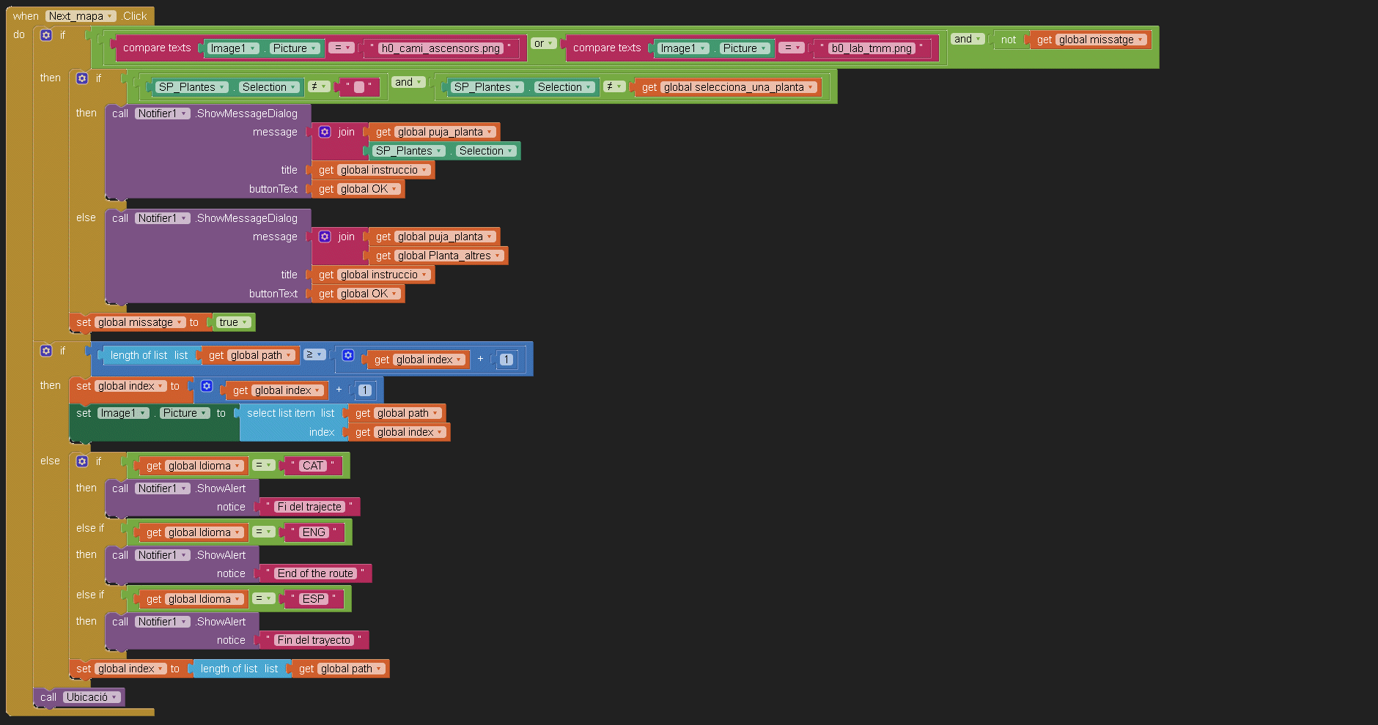Viewport: 1378px width, 725px height.
Task: Edit the 'End of the route' text
Action: pyautogui.click(x=315, y=573)
